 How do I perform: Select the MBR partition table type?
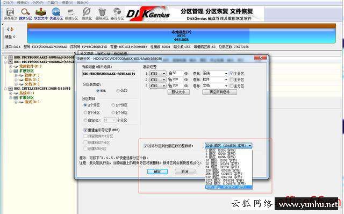click(x=98, y=91)
